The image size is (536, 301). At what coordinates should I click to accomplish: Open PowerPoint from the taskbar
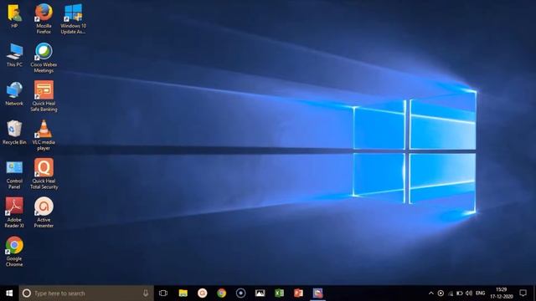pyautogui.click(x=298, y=293)
